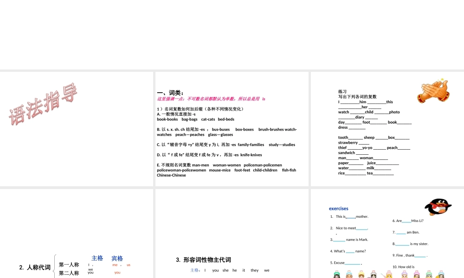The image size is (464, 278).
Task: Select the 语法指导 title slide thumbnail
Action: (77, 129)
